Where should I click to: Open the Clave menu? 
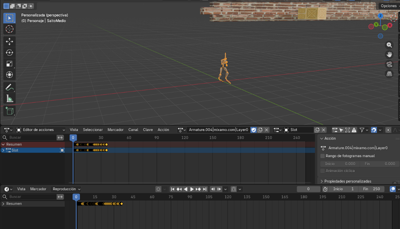[x=148, y=130]
